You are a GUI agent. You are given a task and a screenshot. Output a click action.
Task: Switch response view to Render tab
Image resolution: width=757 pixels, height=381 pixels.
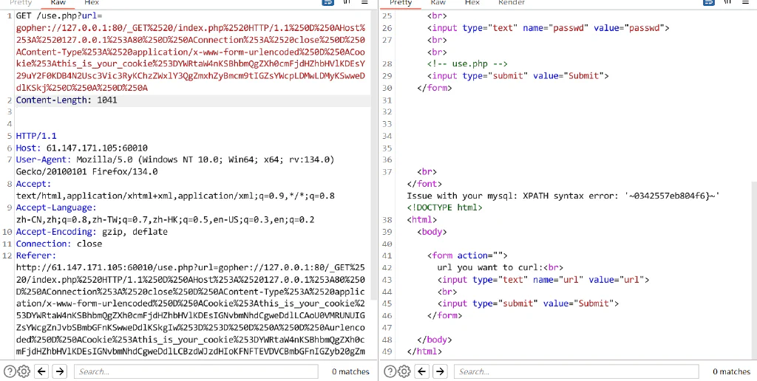tap(512, 3)
